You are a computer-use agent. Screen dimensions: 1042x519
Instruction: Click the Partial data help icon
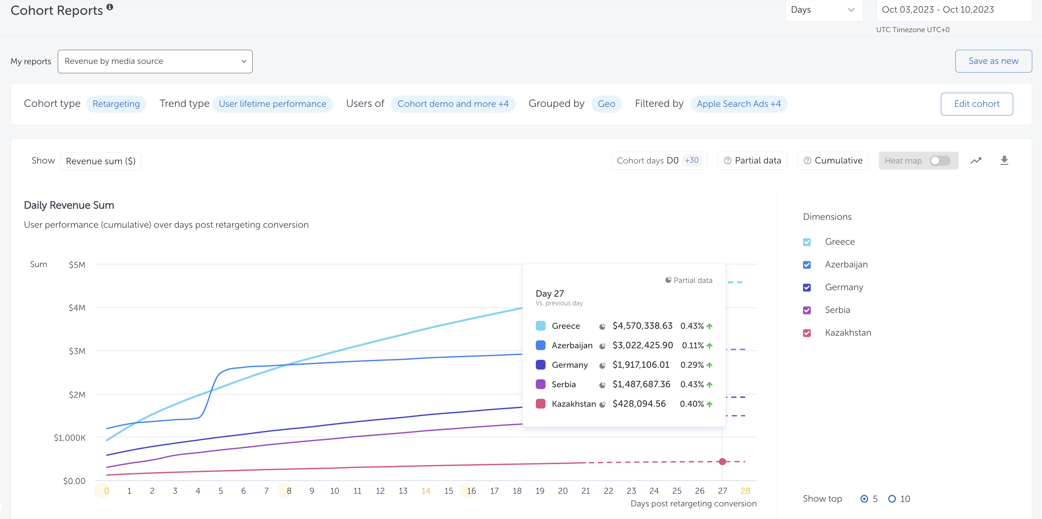coord(727,161)
